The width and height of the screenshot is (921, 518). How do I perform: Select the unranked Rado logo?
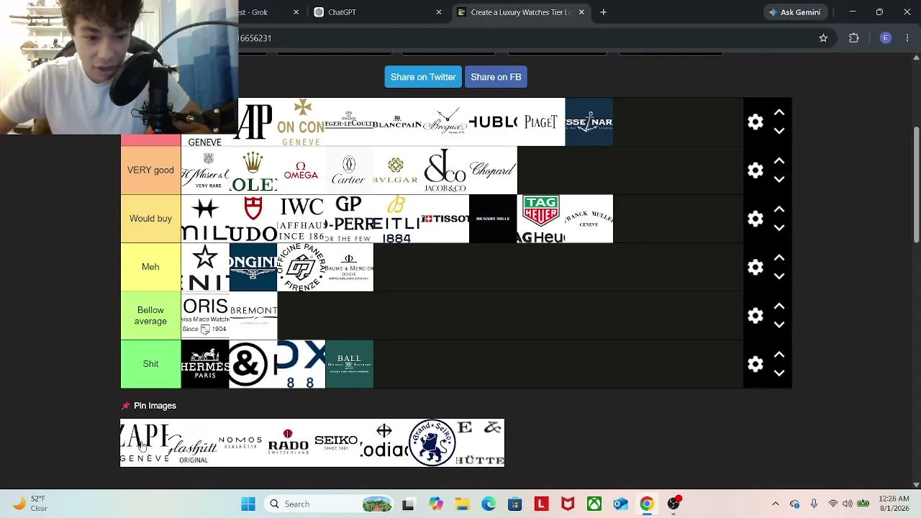point(288,443)
